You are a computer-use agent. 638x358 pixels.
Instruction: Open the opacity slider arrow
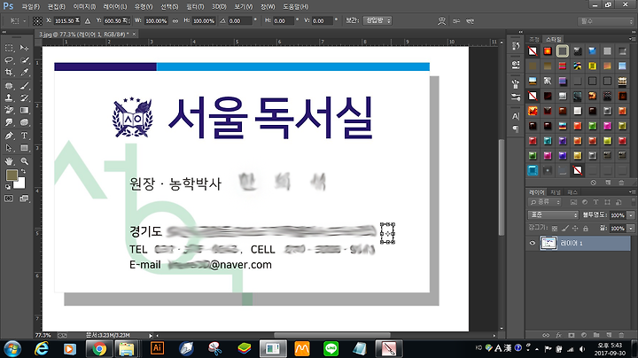point(631,215)
